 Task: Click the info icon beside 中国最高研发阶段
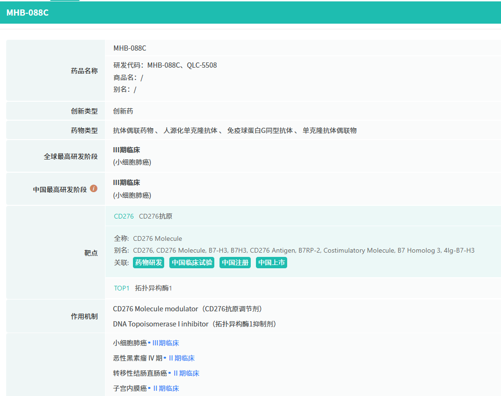(94, 188)
